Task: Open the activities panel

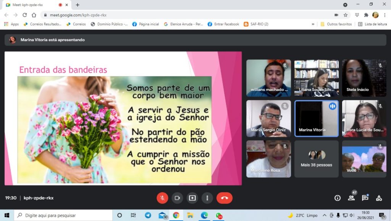Action: tap(379, 198)
